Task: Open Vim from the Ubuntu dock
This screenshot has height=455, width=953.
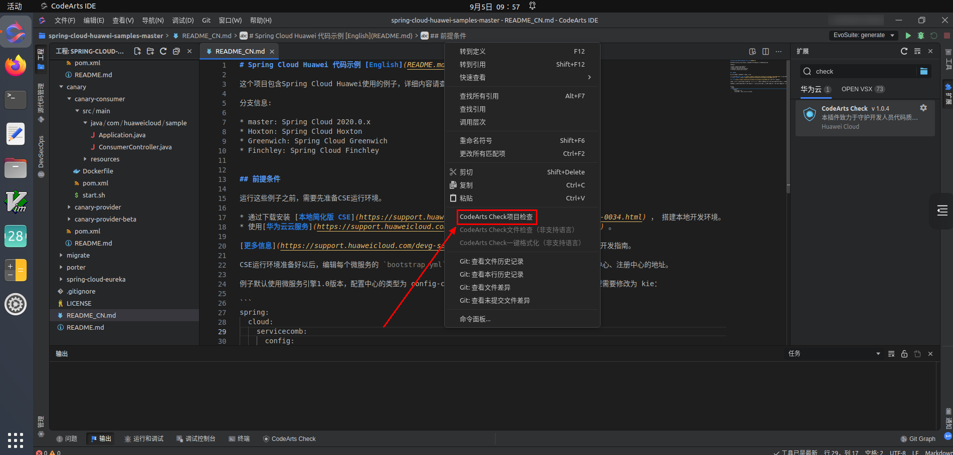Action: [16, 201]
